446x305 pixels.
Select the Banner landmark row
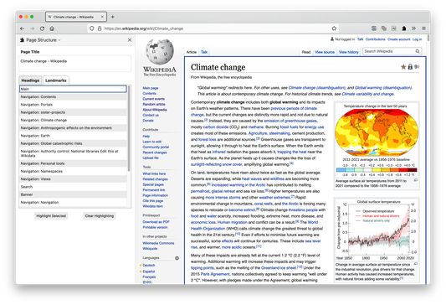[x=73, y=194]
